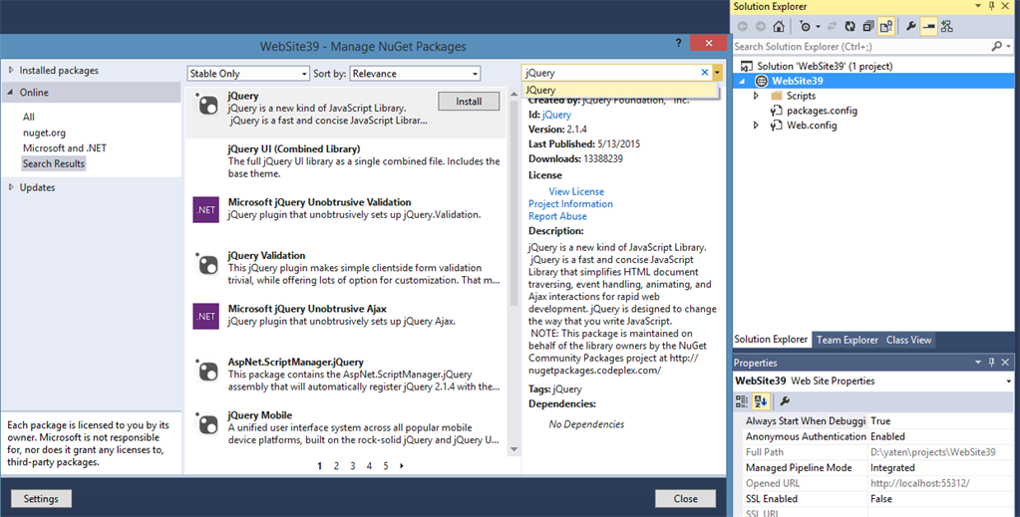Viewport: 1020px width, 517px height.
Task: Click the Solution Explorer search magnifier icon
Action: pyautogui.click(x=997, y=46)
